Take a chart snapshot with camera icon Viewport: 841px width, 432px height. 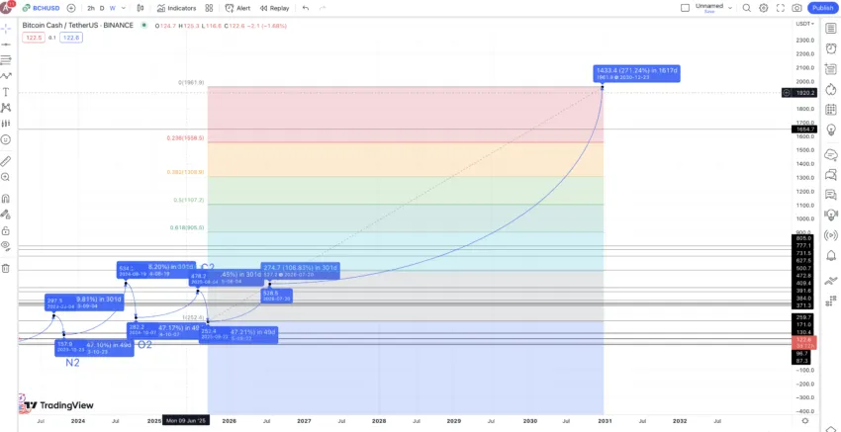(796, 8)
